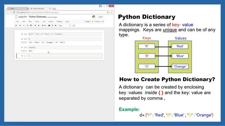Click the Logout button
The image size is (225, 126).
click(x=100, y=17)
